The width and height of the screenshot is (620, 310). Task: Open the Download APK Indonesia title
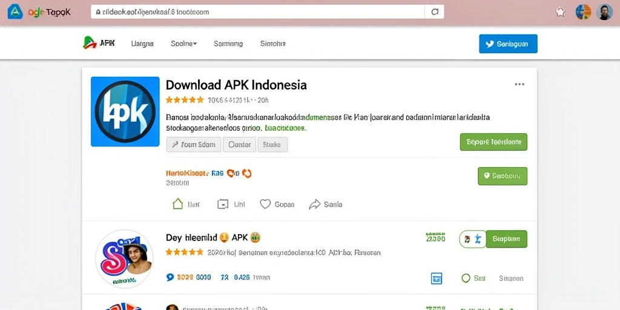click(x=236, y=85)
